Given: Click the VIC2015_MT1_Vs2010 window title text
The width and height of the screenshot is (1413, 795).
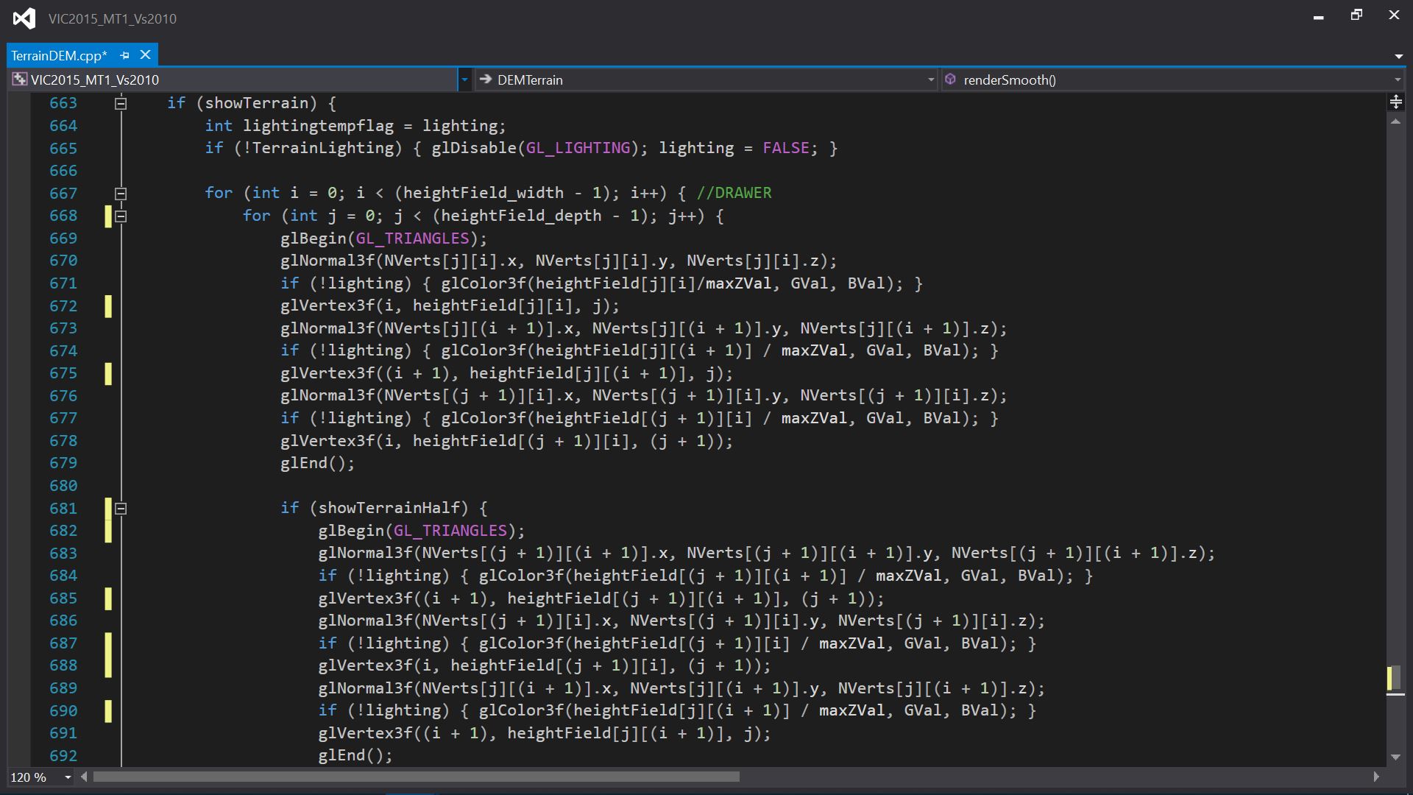Looking at the screenshot, I should [x=113, y=18].
